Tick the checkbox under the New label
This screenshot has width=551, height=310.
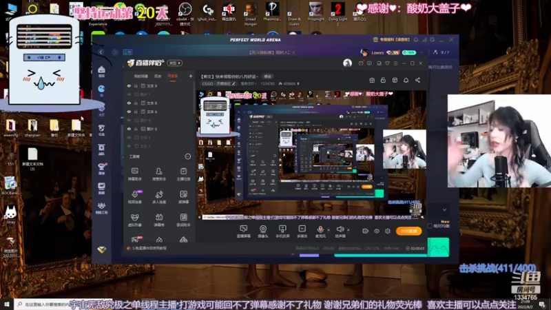click(430, 226)
